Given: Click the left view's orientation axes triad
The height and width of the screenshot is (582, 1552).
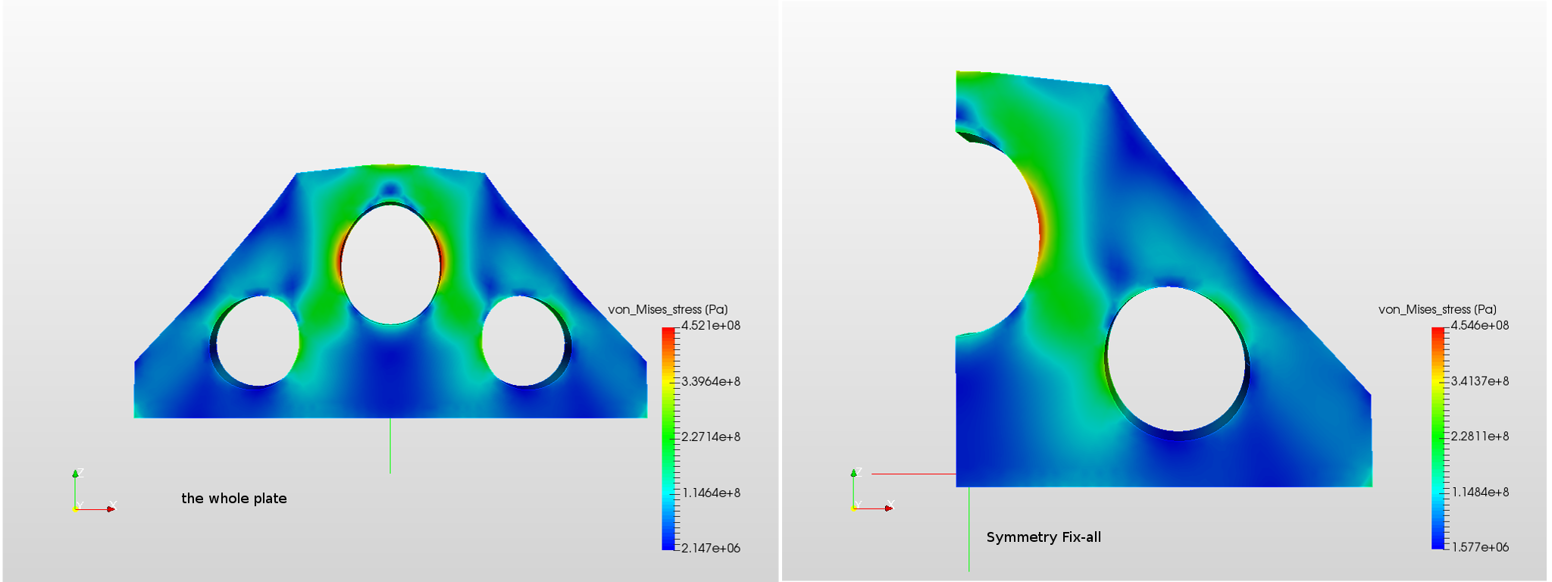Looking at the screenshot, I should point(94,490).
